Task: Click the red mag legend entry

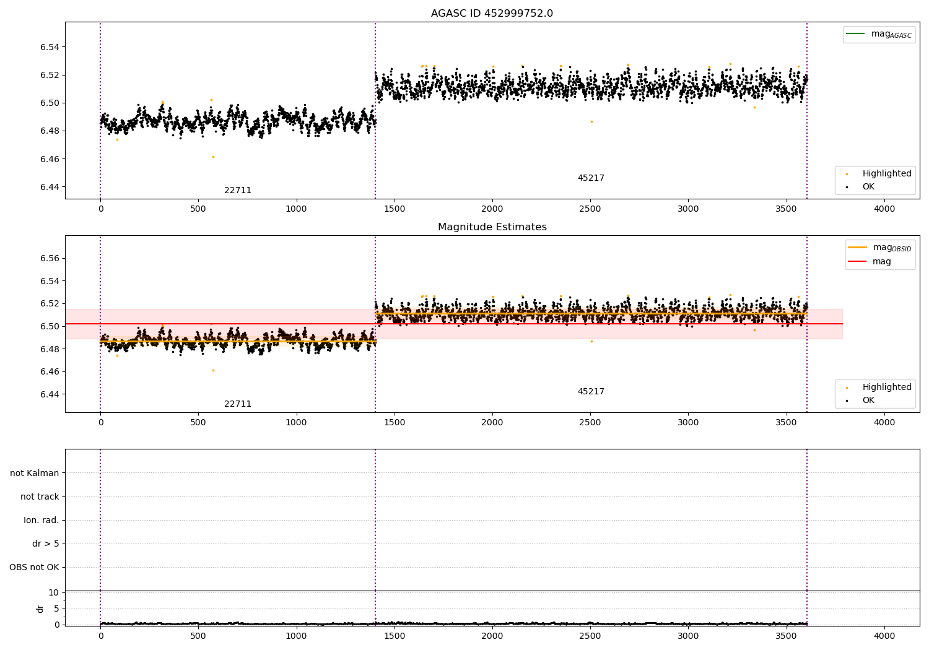Action: (x=870, y=261)
